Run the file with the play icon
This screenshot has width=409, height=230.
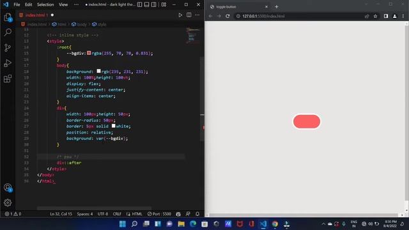pyautogui.click(x=180, y=15)
